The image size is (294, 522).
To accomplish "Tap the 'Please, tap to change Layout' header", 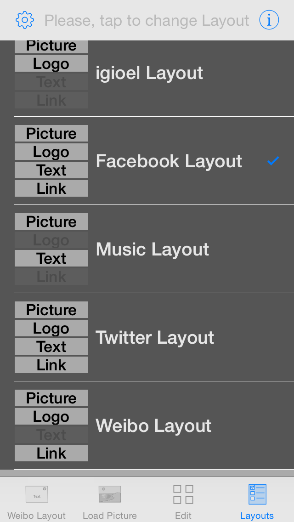I will (x=147, y=20).
